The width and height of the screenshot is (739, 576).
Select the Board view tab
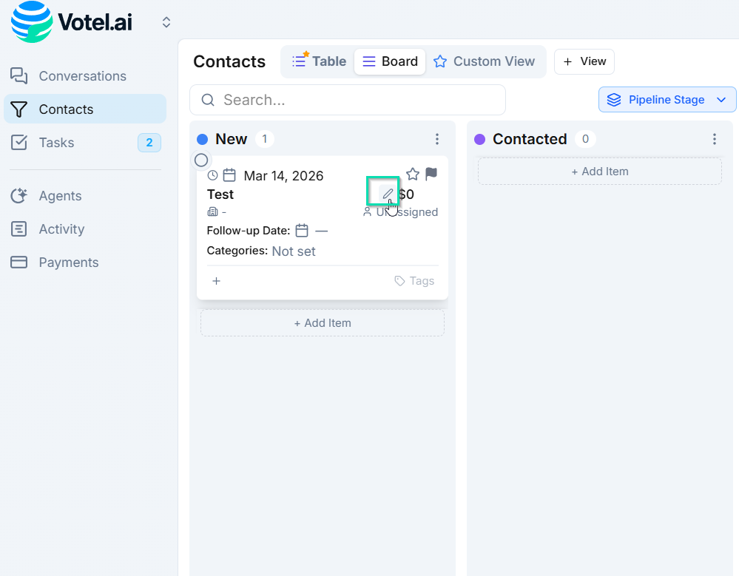pyautogui.click(x=390, y=61)
